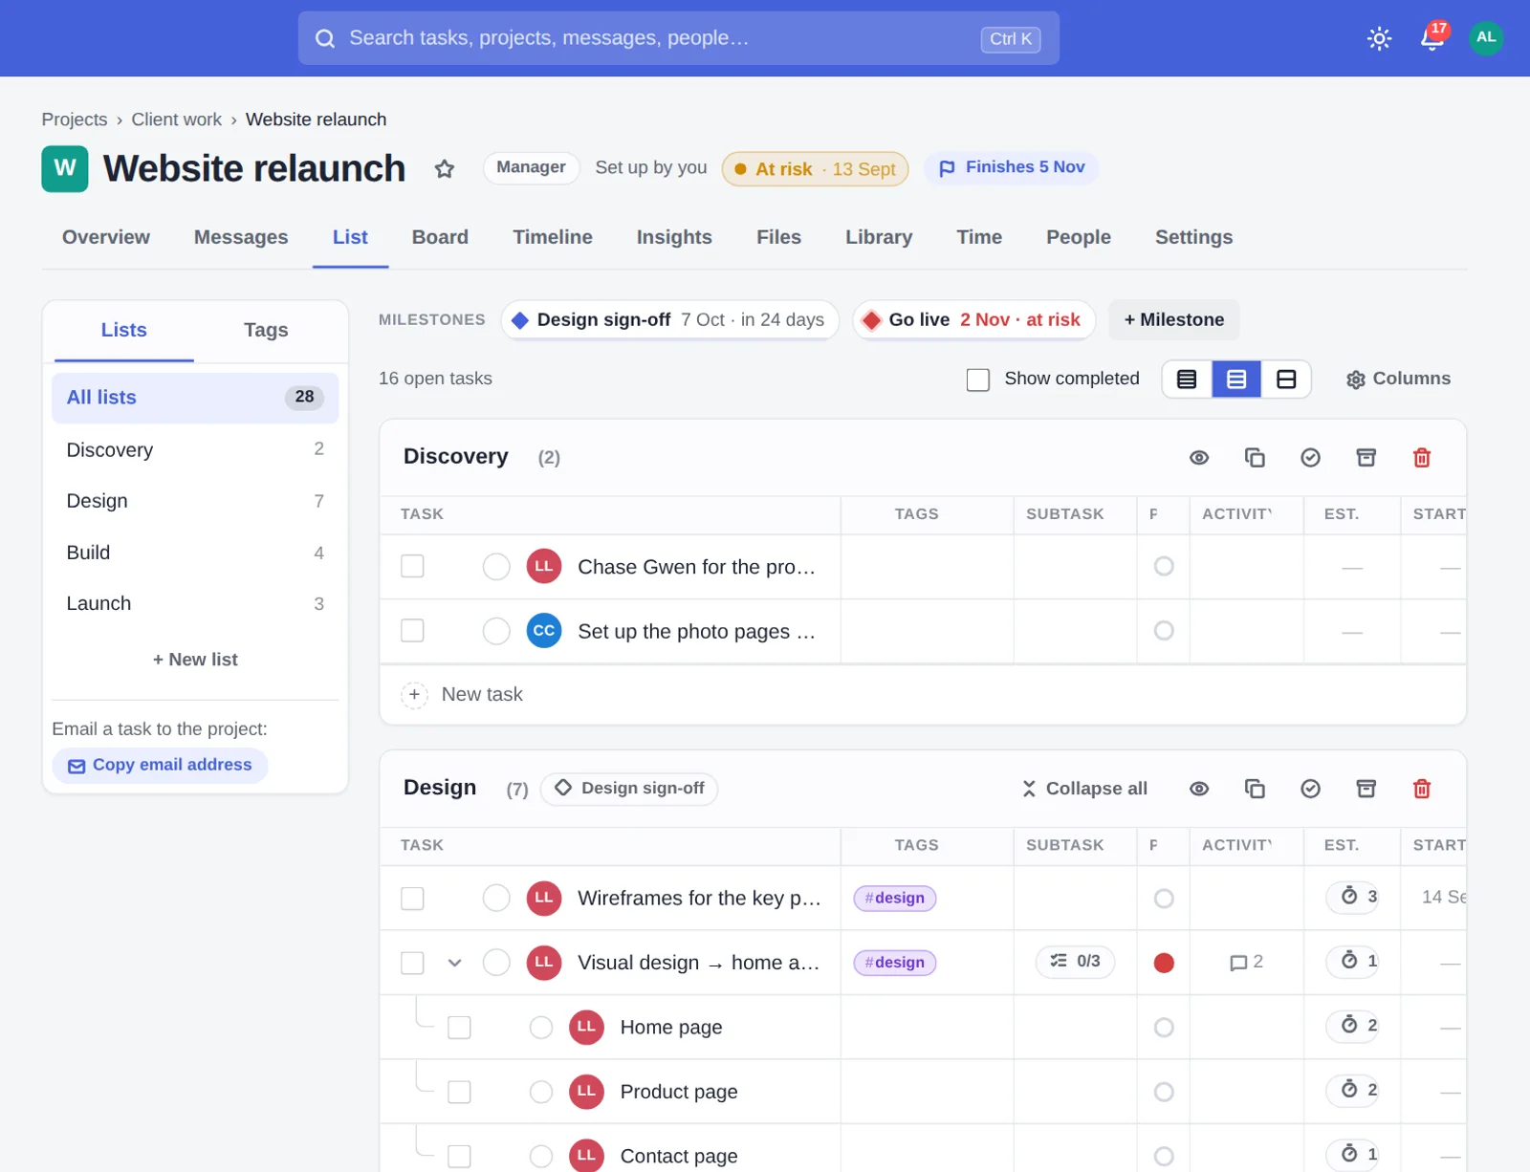This screenshot has width=1530, height=1172.
Task: Open the Insights tab
Action: [674, 237]
